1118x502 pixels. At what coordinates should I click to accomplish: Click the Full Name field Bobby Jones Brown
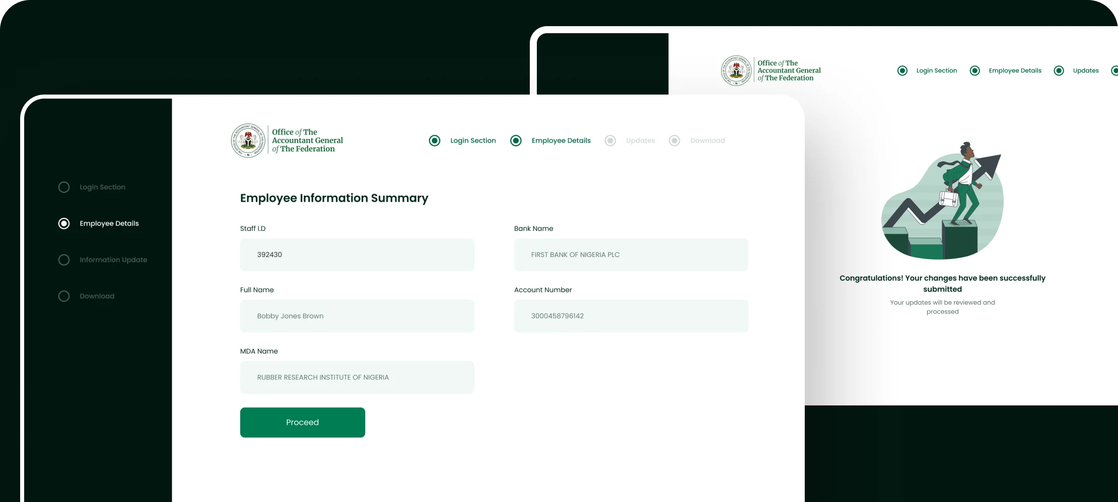click(357, 316)
